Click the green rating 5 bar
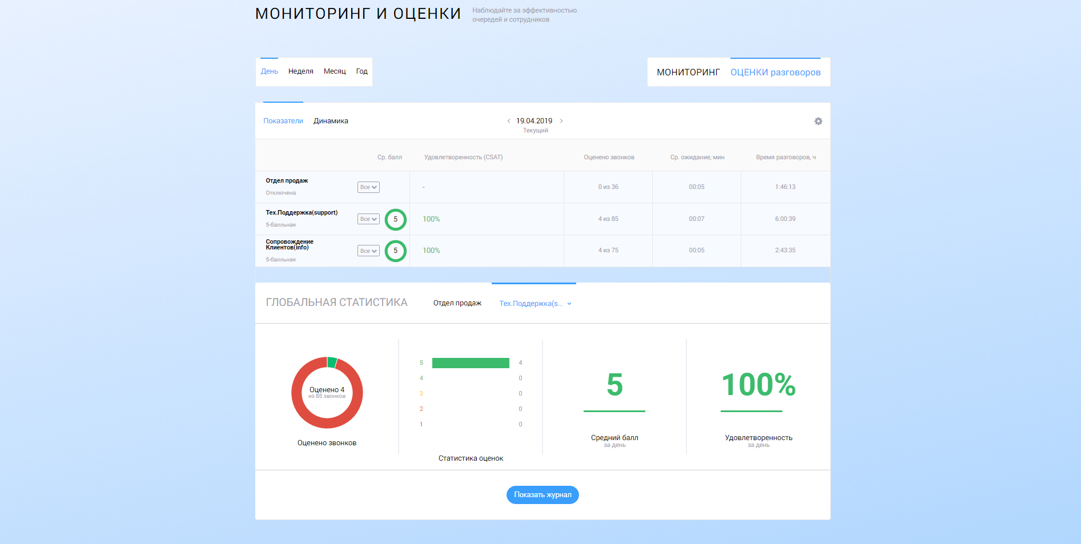Image resolution: width=1081 pixels, height=544 pixels. [x=471, y=363]
